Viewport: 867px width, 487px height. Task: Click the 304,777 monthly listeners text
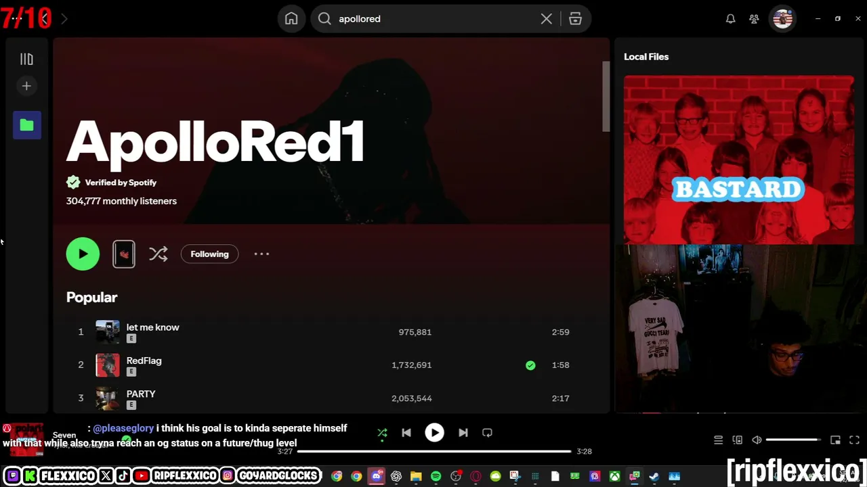[121, 201]
